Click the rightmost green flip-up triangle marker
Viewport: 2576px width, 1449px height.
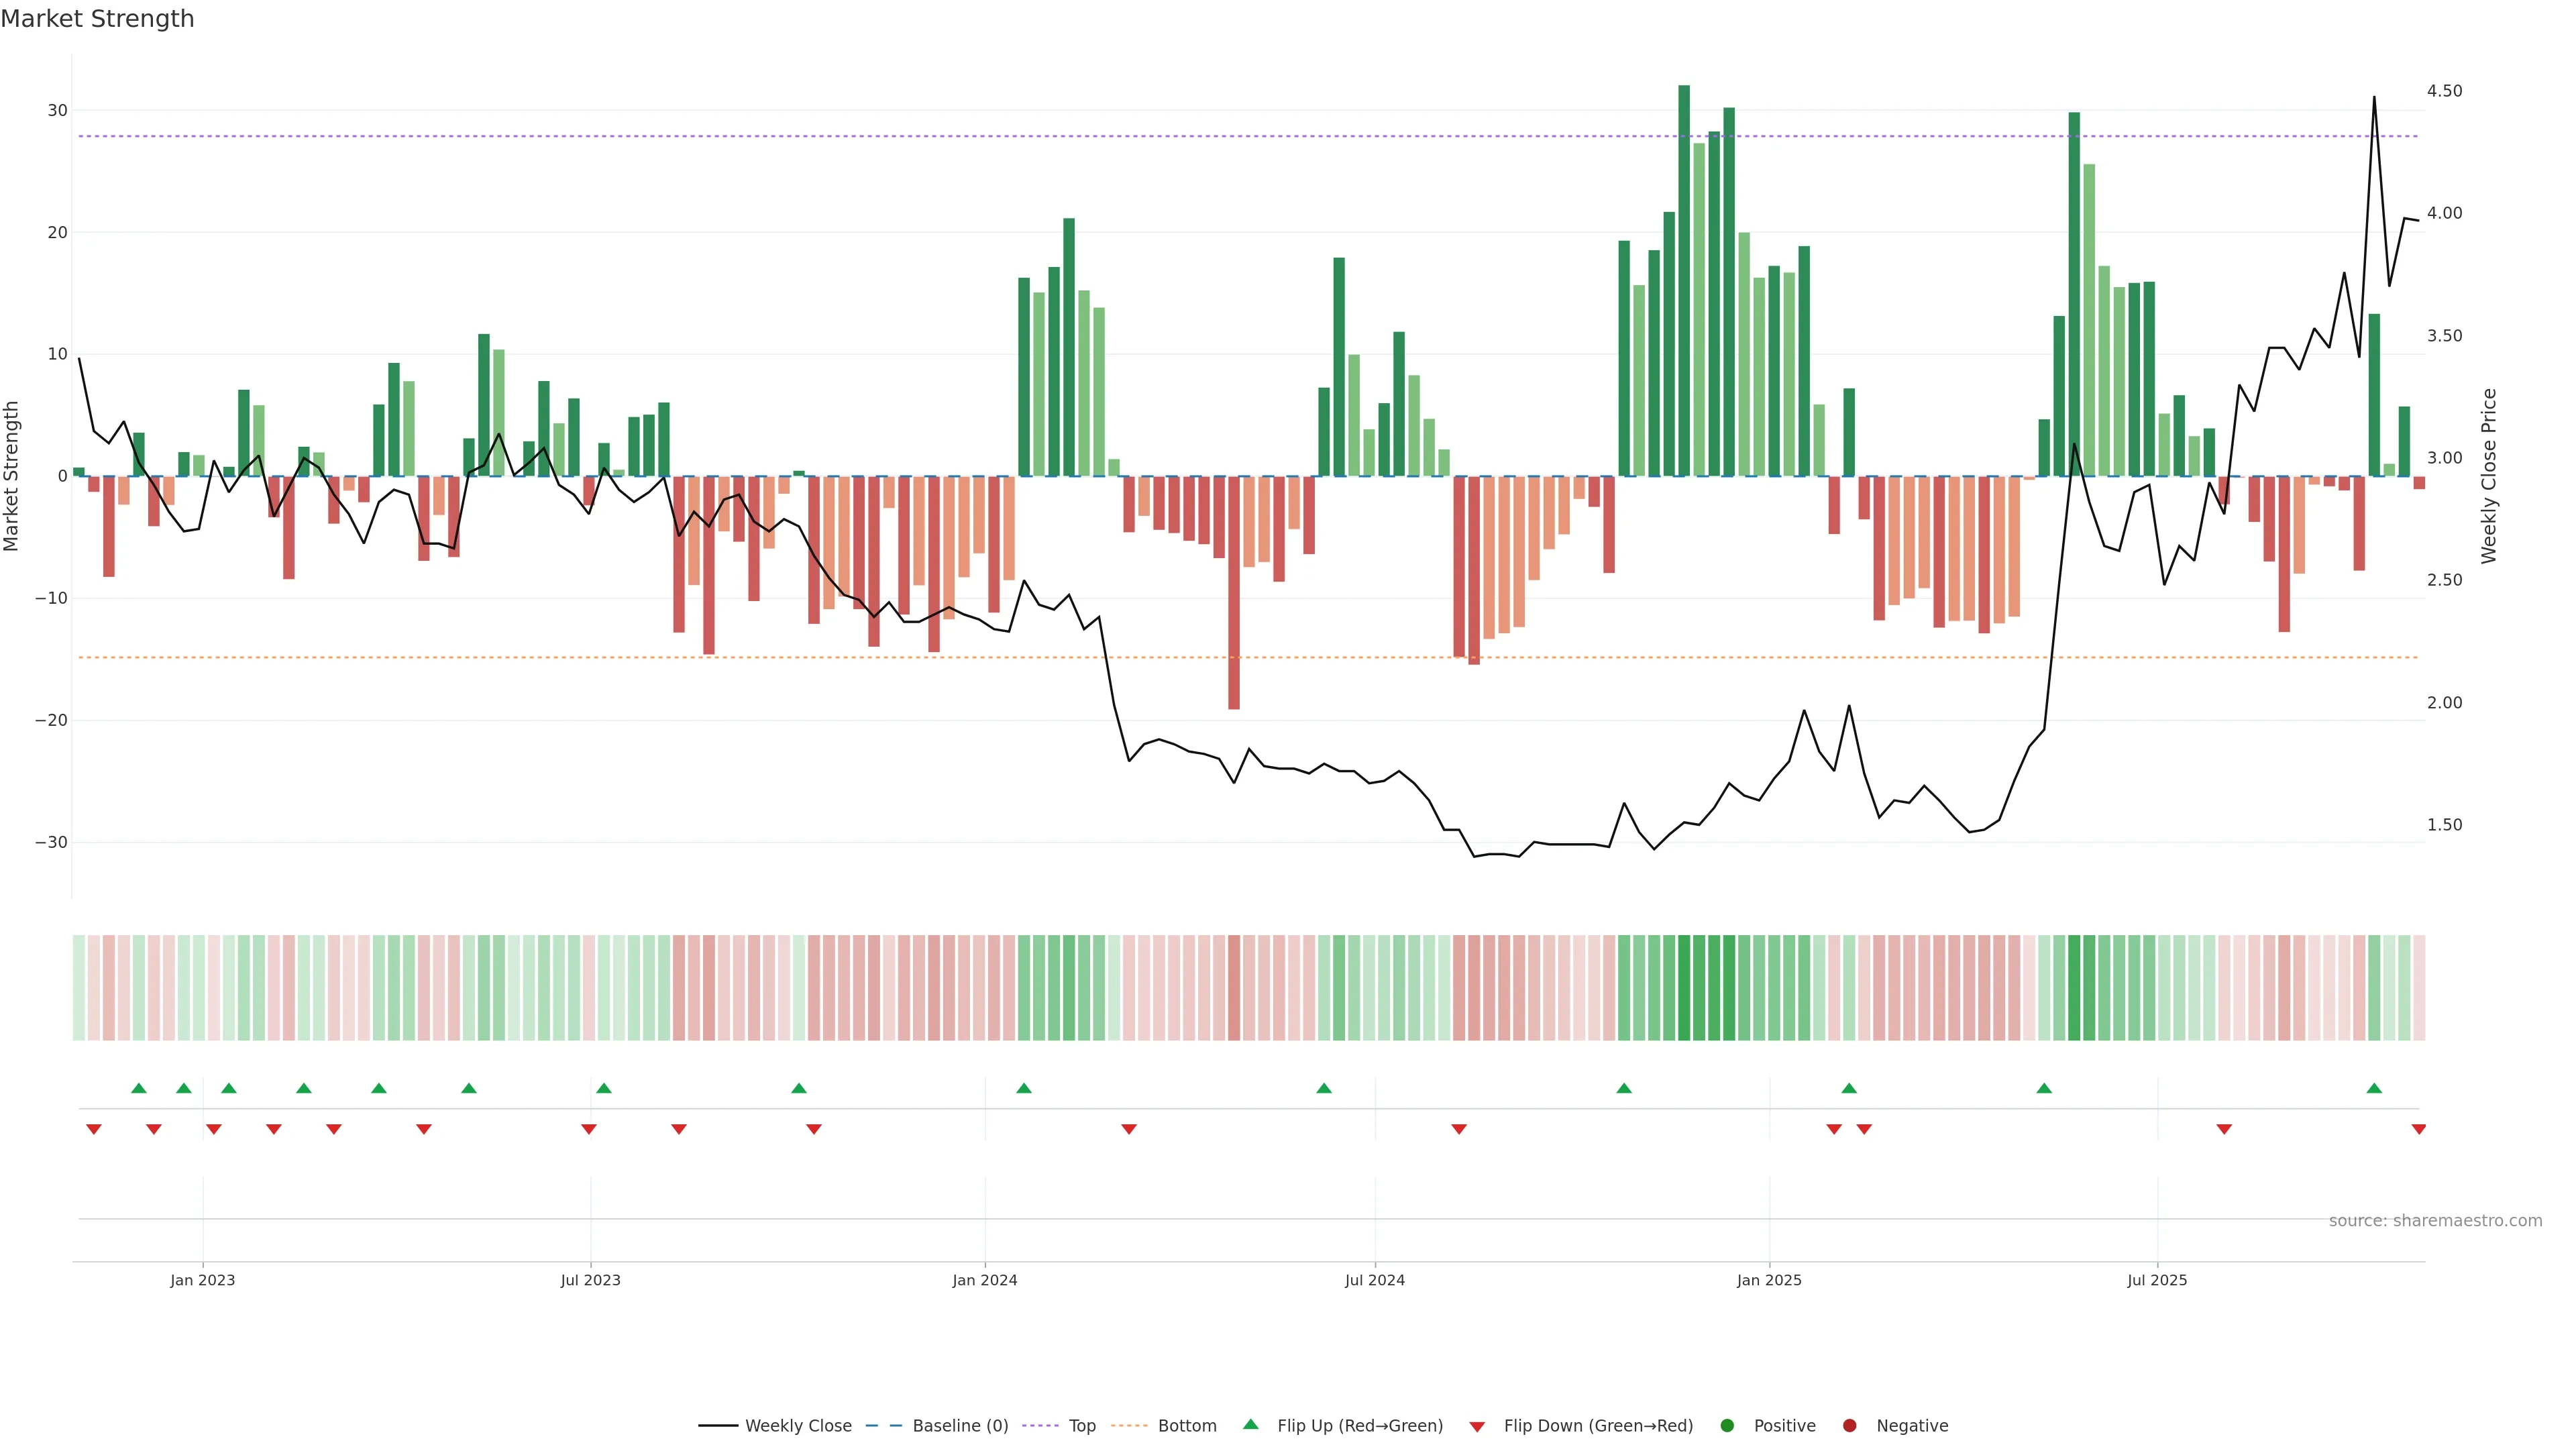pyautogui.click(x=2374, y=1088)
